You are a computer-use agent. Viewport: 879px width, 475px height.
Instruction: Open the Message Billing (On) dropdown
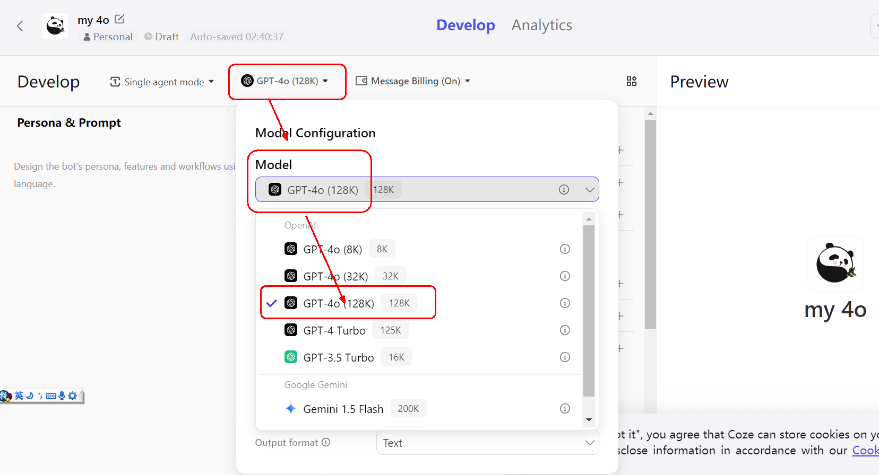(413, 81)
